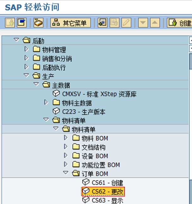Click the Add to Favorites icon
The image size is (192, 204).
point(103,23)
